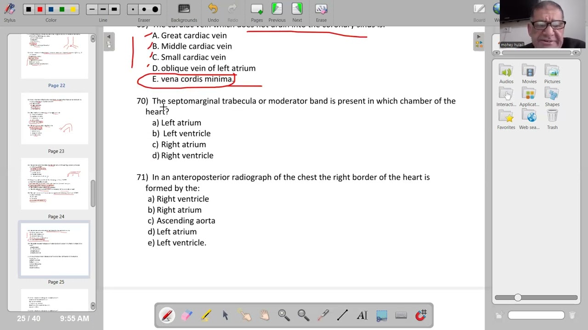
Task: Select the Laser pointer tool
Action: coord(323,315)
